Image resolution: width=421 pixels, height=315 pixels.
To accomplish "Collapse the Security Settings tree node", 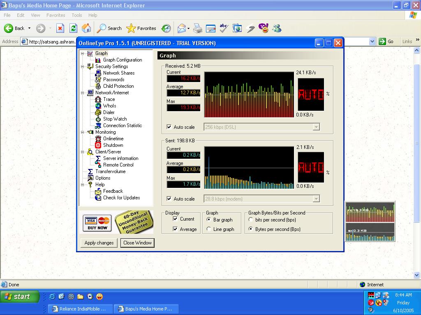I will [x=82, y=66].
